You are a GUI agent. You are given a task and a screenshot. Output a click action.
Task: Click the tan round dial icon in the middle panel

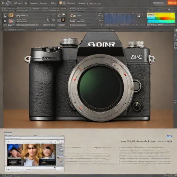pos(63,20)
